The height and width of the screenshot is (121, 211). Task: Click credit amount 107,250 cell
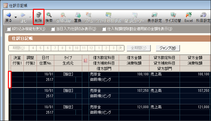(195, 91)
